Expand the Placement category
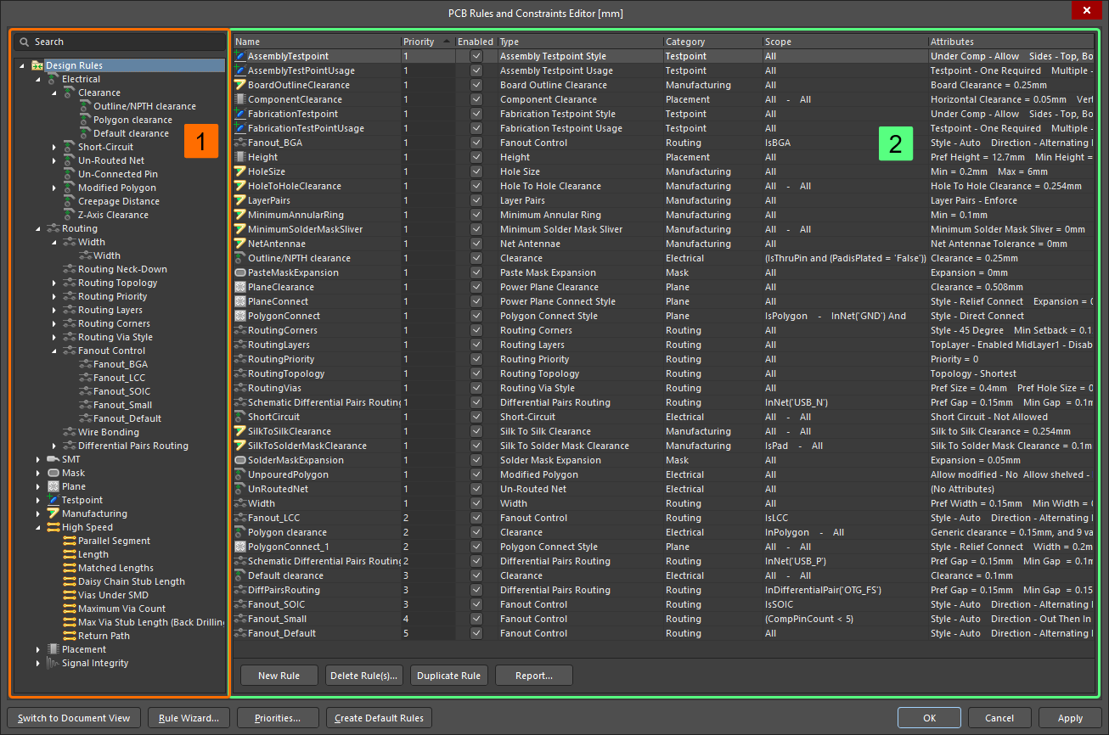The height and width of the screenshot is (735, 1109). tap(37, 648)
